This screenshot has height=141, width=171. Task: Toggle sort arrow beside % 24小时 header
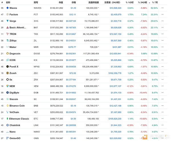(x=149, y=3)
